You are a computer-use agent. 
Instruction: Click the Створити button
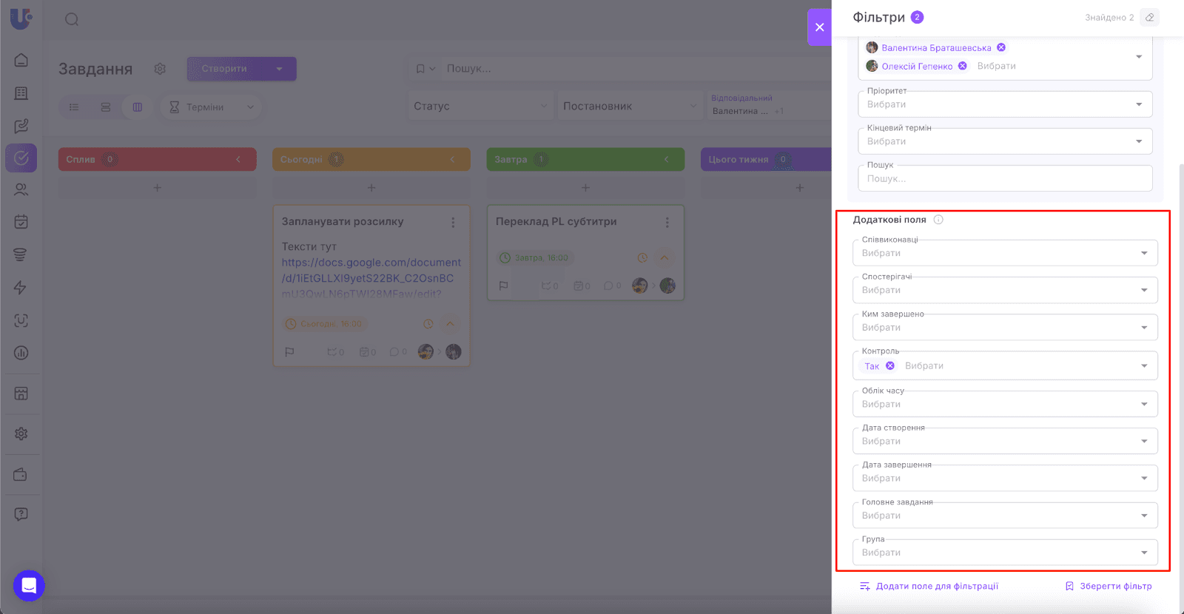[225, 69]
